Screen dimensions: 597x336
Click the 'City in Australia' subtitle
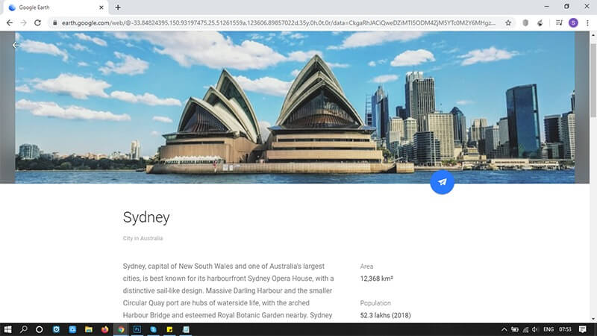143,238
